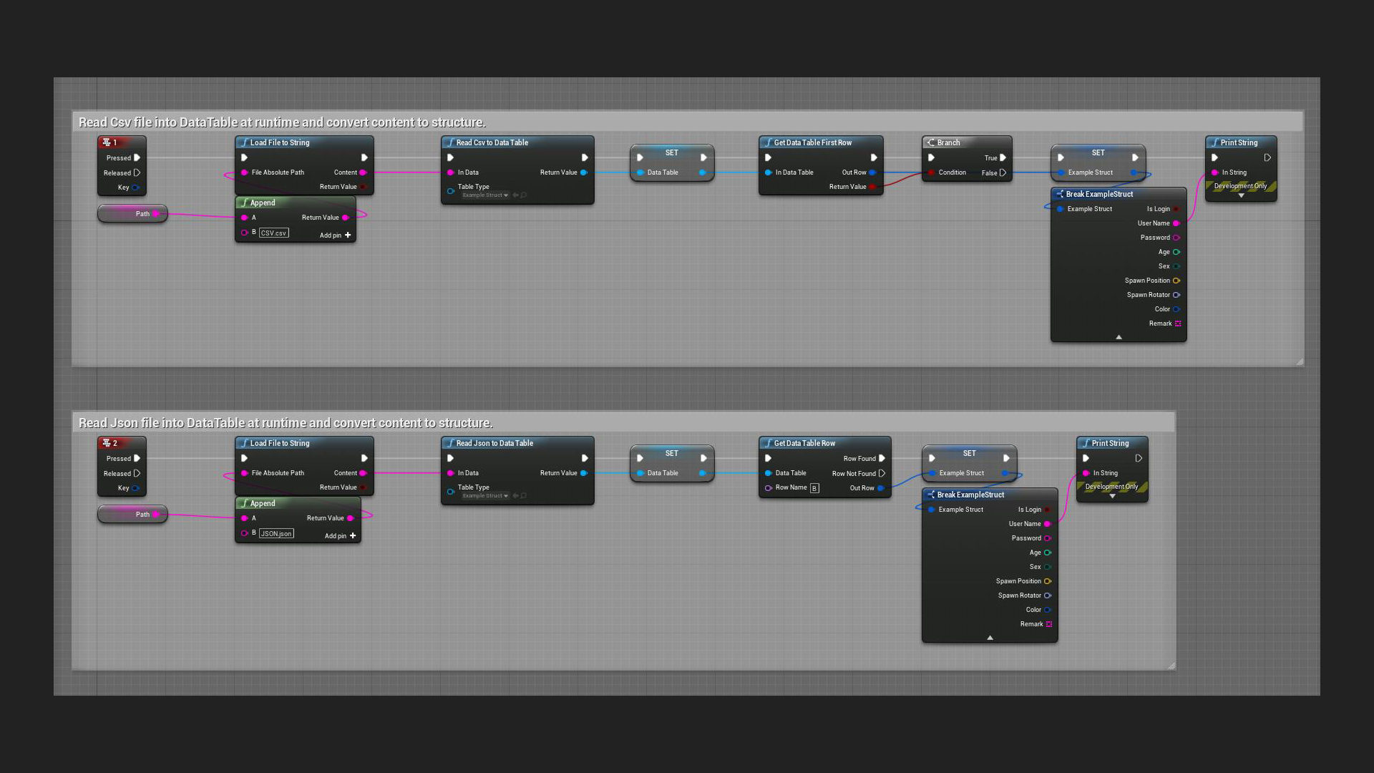Click Add pin on the JSON Append node
This screenshot has width=1374, height=773.
click(340, 535)
